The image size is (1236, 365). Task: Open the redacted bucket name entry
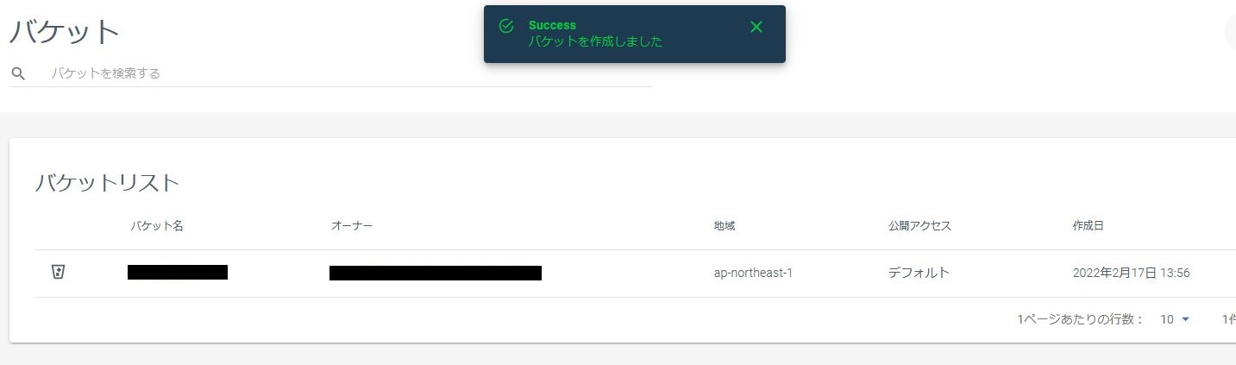[178, 273]
